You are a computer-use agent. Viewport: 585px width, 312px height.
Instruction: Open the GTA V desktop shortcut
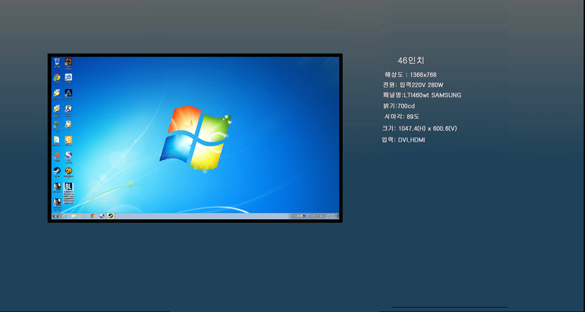[x=57, y=124]
